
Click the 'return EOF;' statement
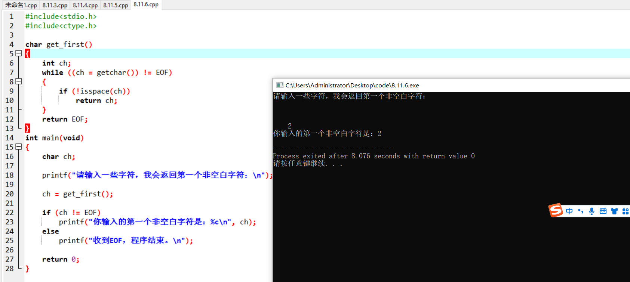65,119
